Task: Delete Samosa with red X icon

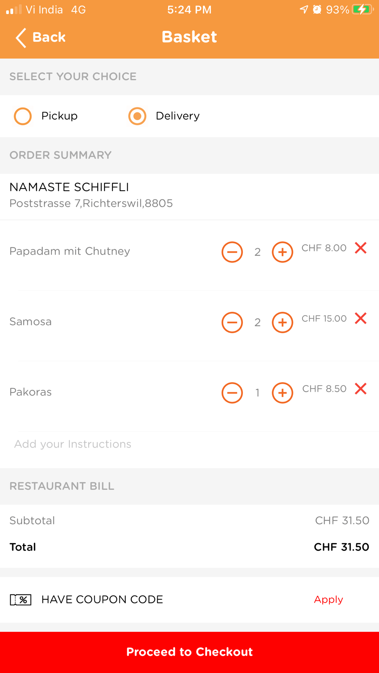Action: pyautogui.click(x=360, y=318)
